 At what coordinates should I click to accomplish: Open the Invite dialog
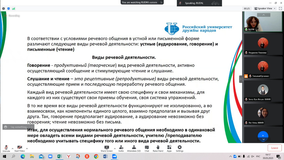click(121, 148)
